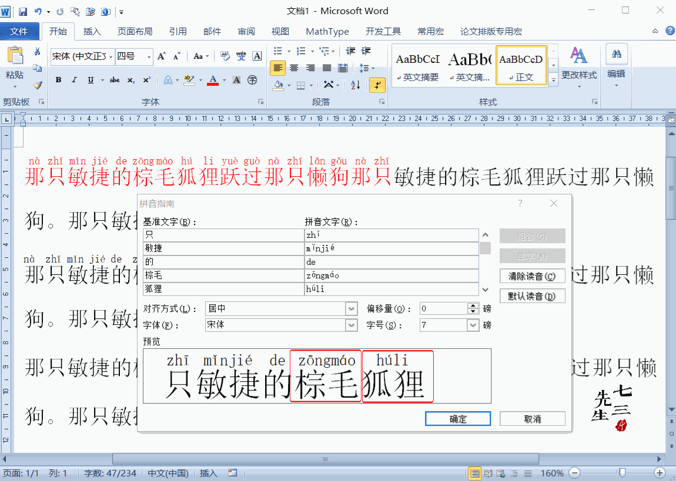Click the 偏移量 offset input field

click(x=444, y=309)
